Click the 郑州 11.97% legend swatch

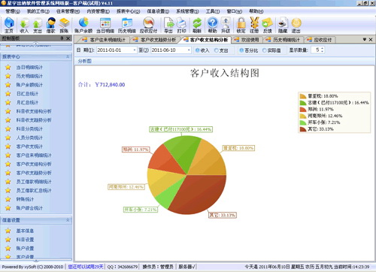[x=303, y=110]
